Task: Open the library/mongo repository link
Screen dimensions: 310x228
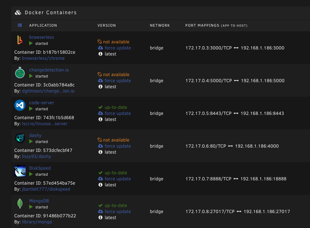Action: click(x=37, y=222)
